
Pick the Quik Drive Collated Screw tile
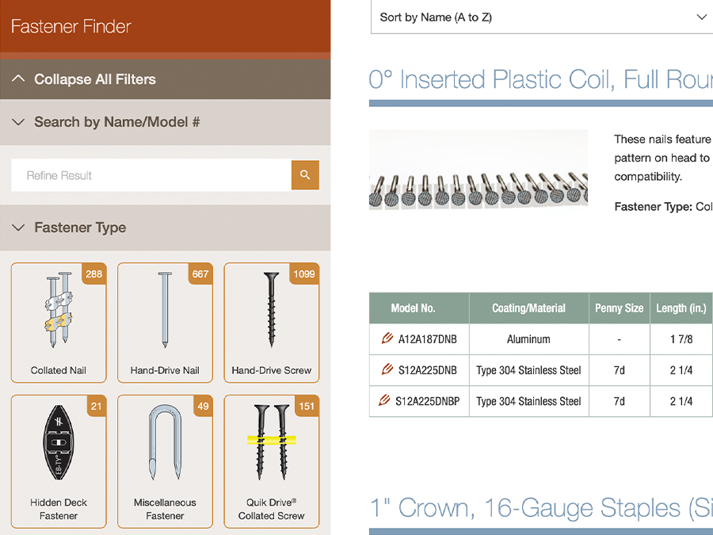click(x=271, y=461)
